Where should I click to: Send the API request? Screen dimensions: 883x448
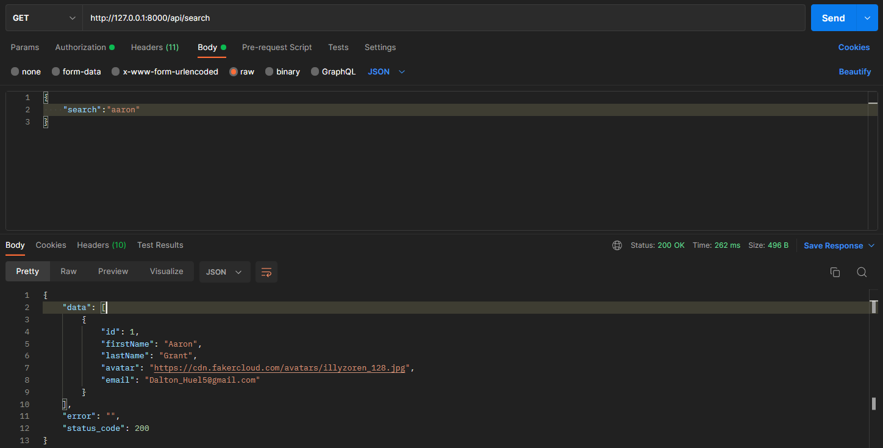click(832, 18)
